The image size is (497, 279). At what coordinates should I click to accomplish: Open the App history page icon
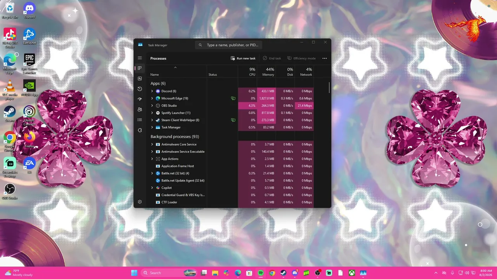pyautogui.click(x=140, y=89)
